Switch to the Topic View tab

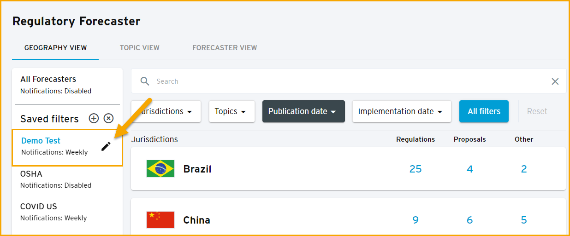tap(140, 48)
